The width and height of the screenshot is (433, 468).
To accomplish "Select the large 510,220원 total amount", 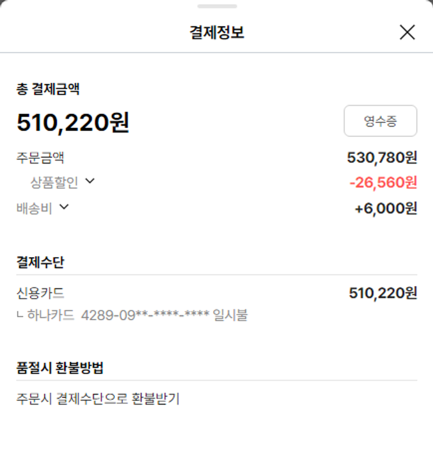I will (73, 122).
